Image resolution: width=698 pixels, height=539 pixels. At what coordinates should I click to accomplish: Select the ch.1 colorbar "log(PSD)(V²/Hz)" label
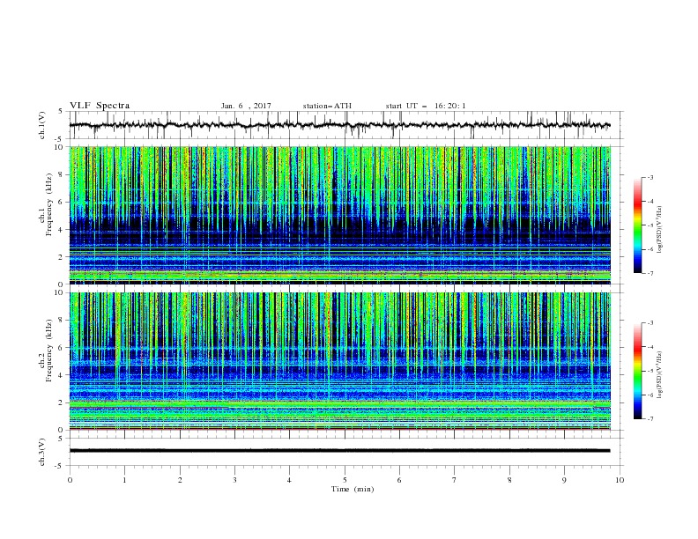click(x=660, y=230)
